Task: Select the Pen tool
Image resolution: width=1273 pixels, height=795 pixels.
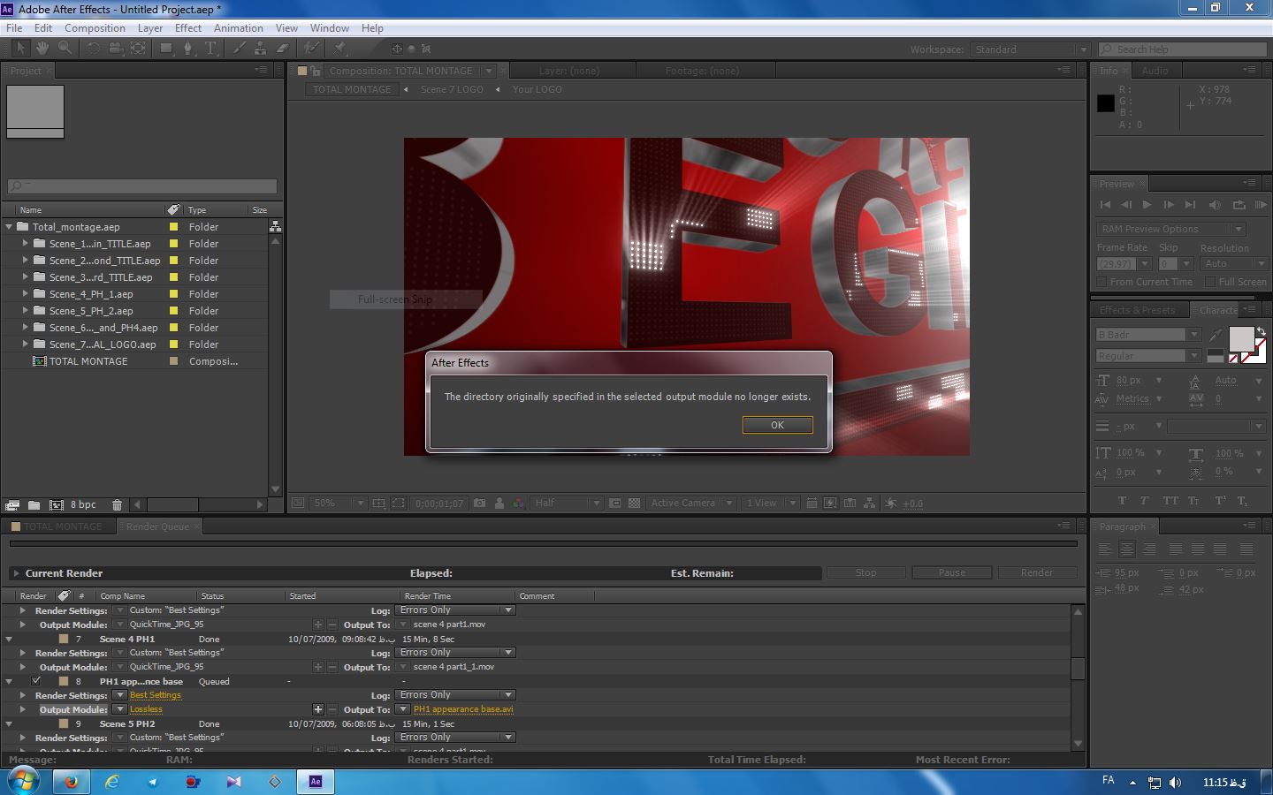Action: 188,49
